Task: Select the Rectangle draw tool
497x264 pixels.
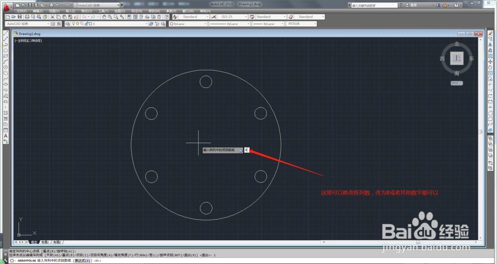Action: (x=5, y=56)
